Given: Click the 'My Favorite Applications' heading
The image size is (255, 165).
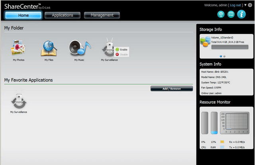Looking at the screenshot, I should 28,80.
